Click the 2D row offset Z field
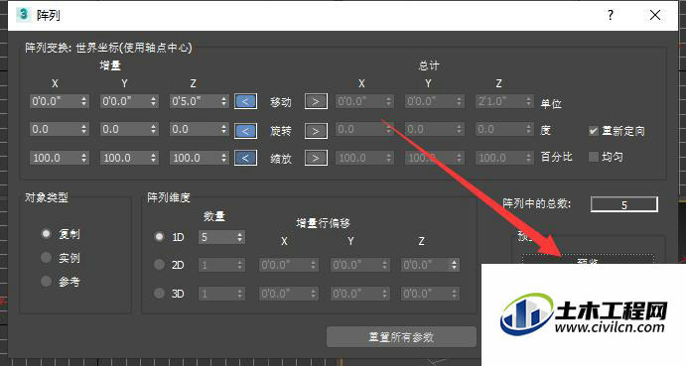This screenshot has width=686, height=366. coord(430,265)
